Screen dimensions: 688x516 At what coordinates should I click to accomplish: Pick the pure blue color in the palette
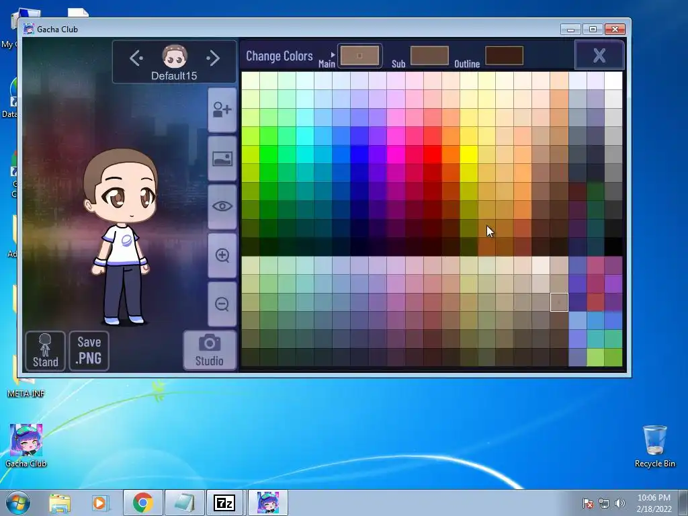tap(359, 154)
